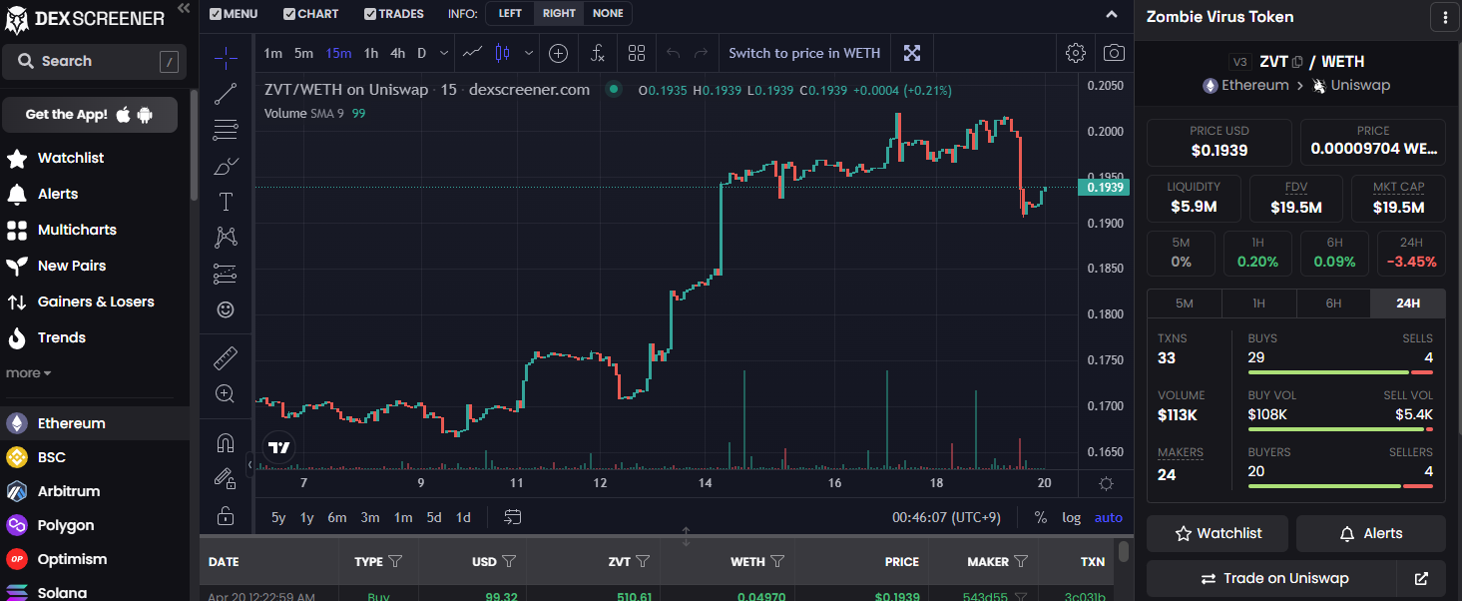Open Alerts bell button in token panel
This screenshot has width=1462, height=601.
(x=1371, y=534)
